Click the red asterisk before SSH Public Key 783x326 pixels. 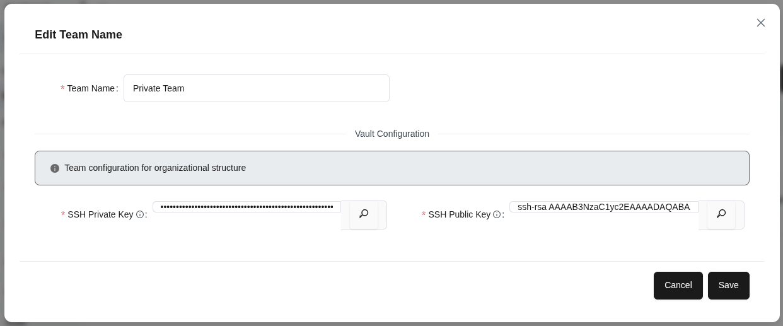424,215
